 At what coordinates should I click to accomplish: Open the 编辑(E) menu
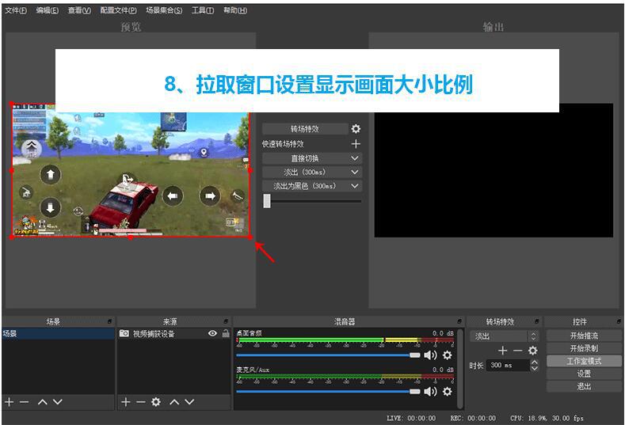coord(47,10)
